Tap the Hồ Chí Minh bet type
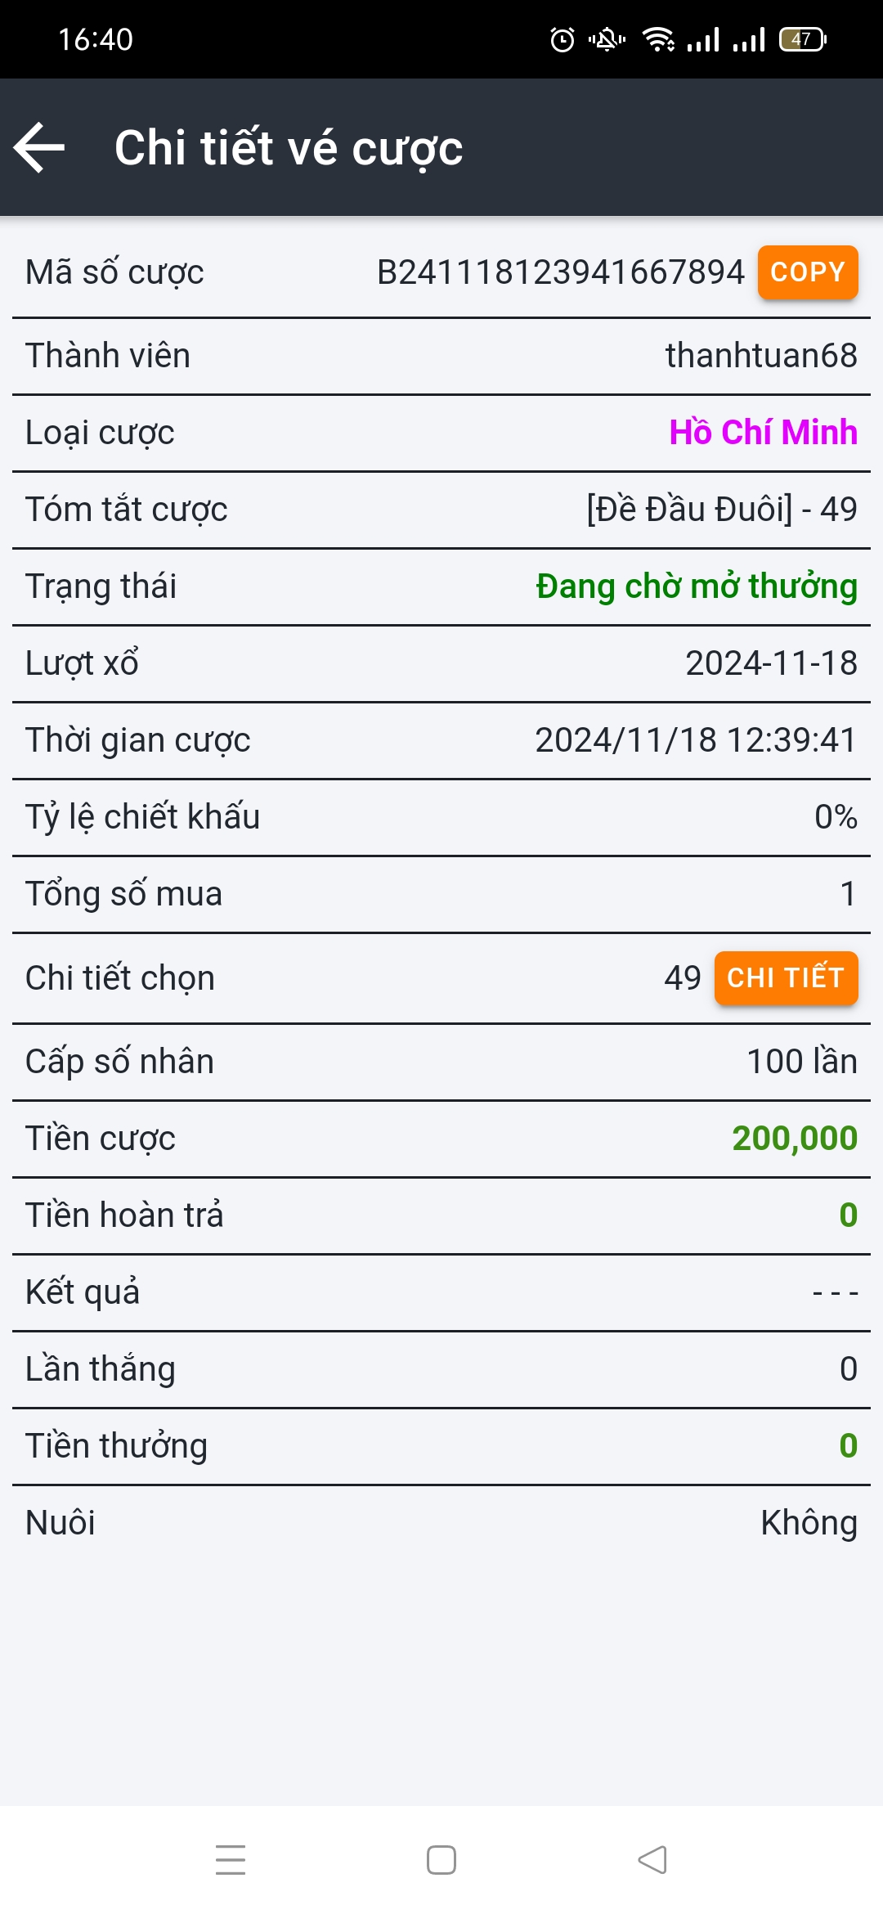The width and height of the screenshot is (883, 1914). pyautogui.click(x=763, y=433)
